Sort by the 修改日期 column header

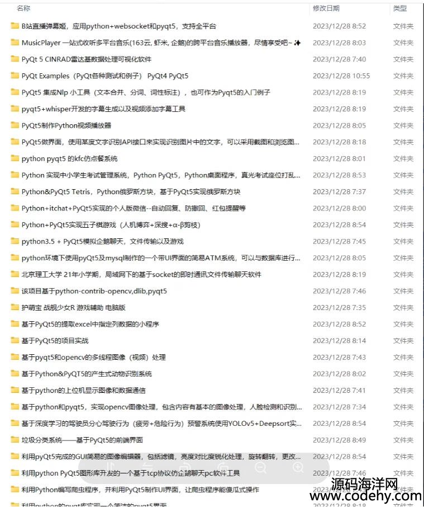326,8
